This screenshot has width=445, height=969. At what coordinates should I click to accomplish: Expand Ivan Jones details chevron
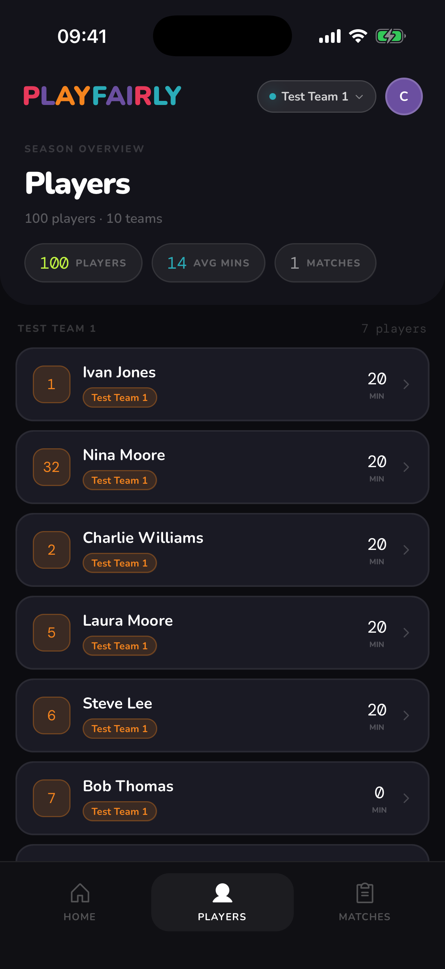pos(406,384)
